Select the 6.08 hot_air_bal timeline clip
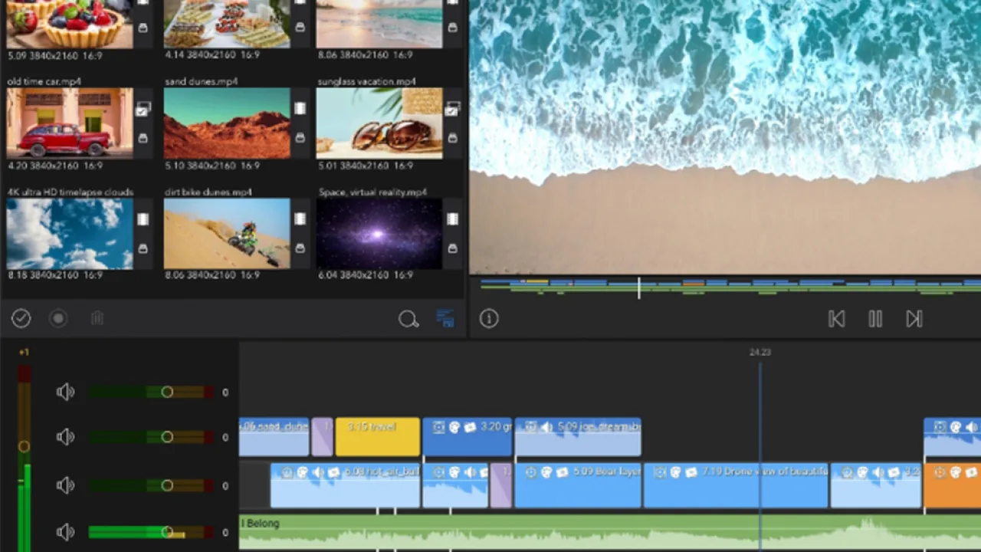 (x=345, y=485)
